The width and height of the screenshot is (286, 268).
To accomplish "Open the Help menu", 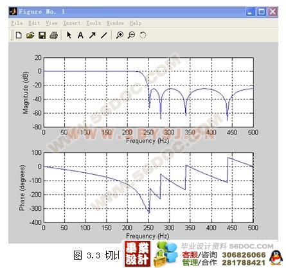I will (136, 23).
